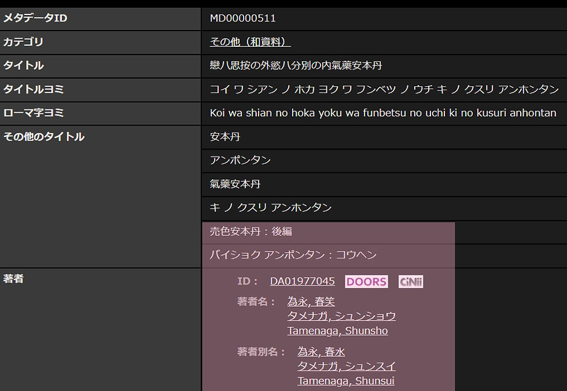Click the その他のタイトル row label
The image size is (567, 391).
44,137
